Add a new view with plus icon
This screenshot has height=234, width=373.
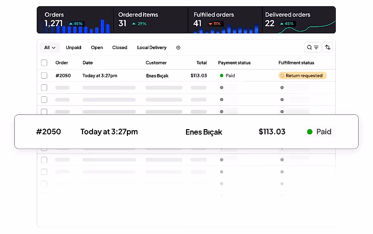pyautogui.click(x=178, y=48)
